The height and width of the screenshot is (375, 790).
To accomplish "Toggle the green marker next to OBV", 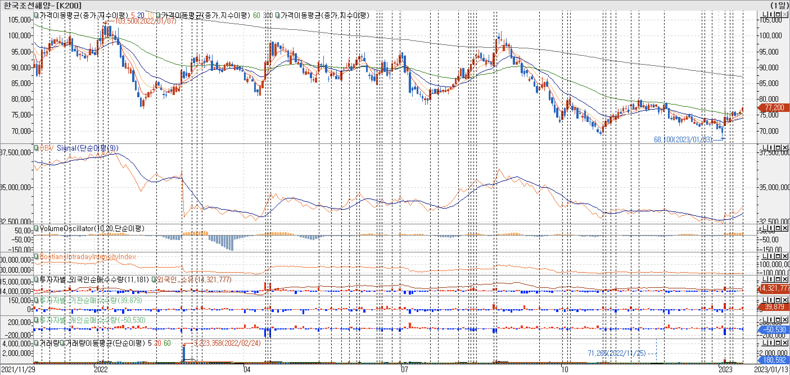I will (x=36, y=148).
